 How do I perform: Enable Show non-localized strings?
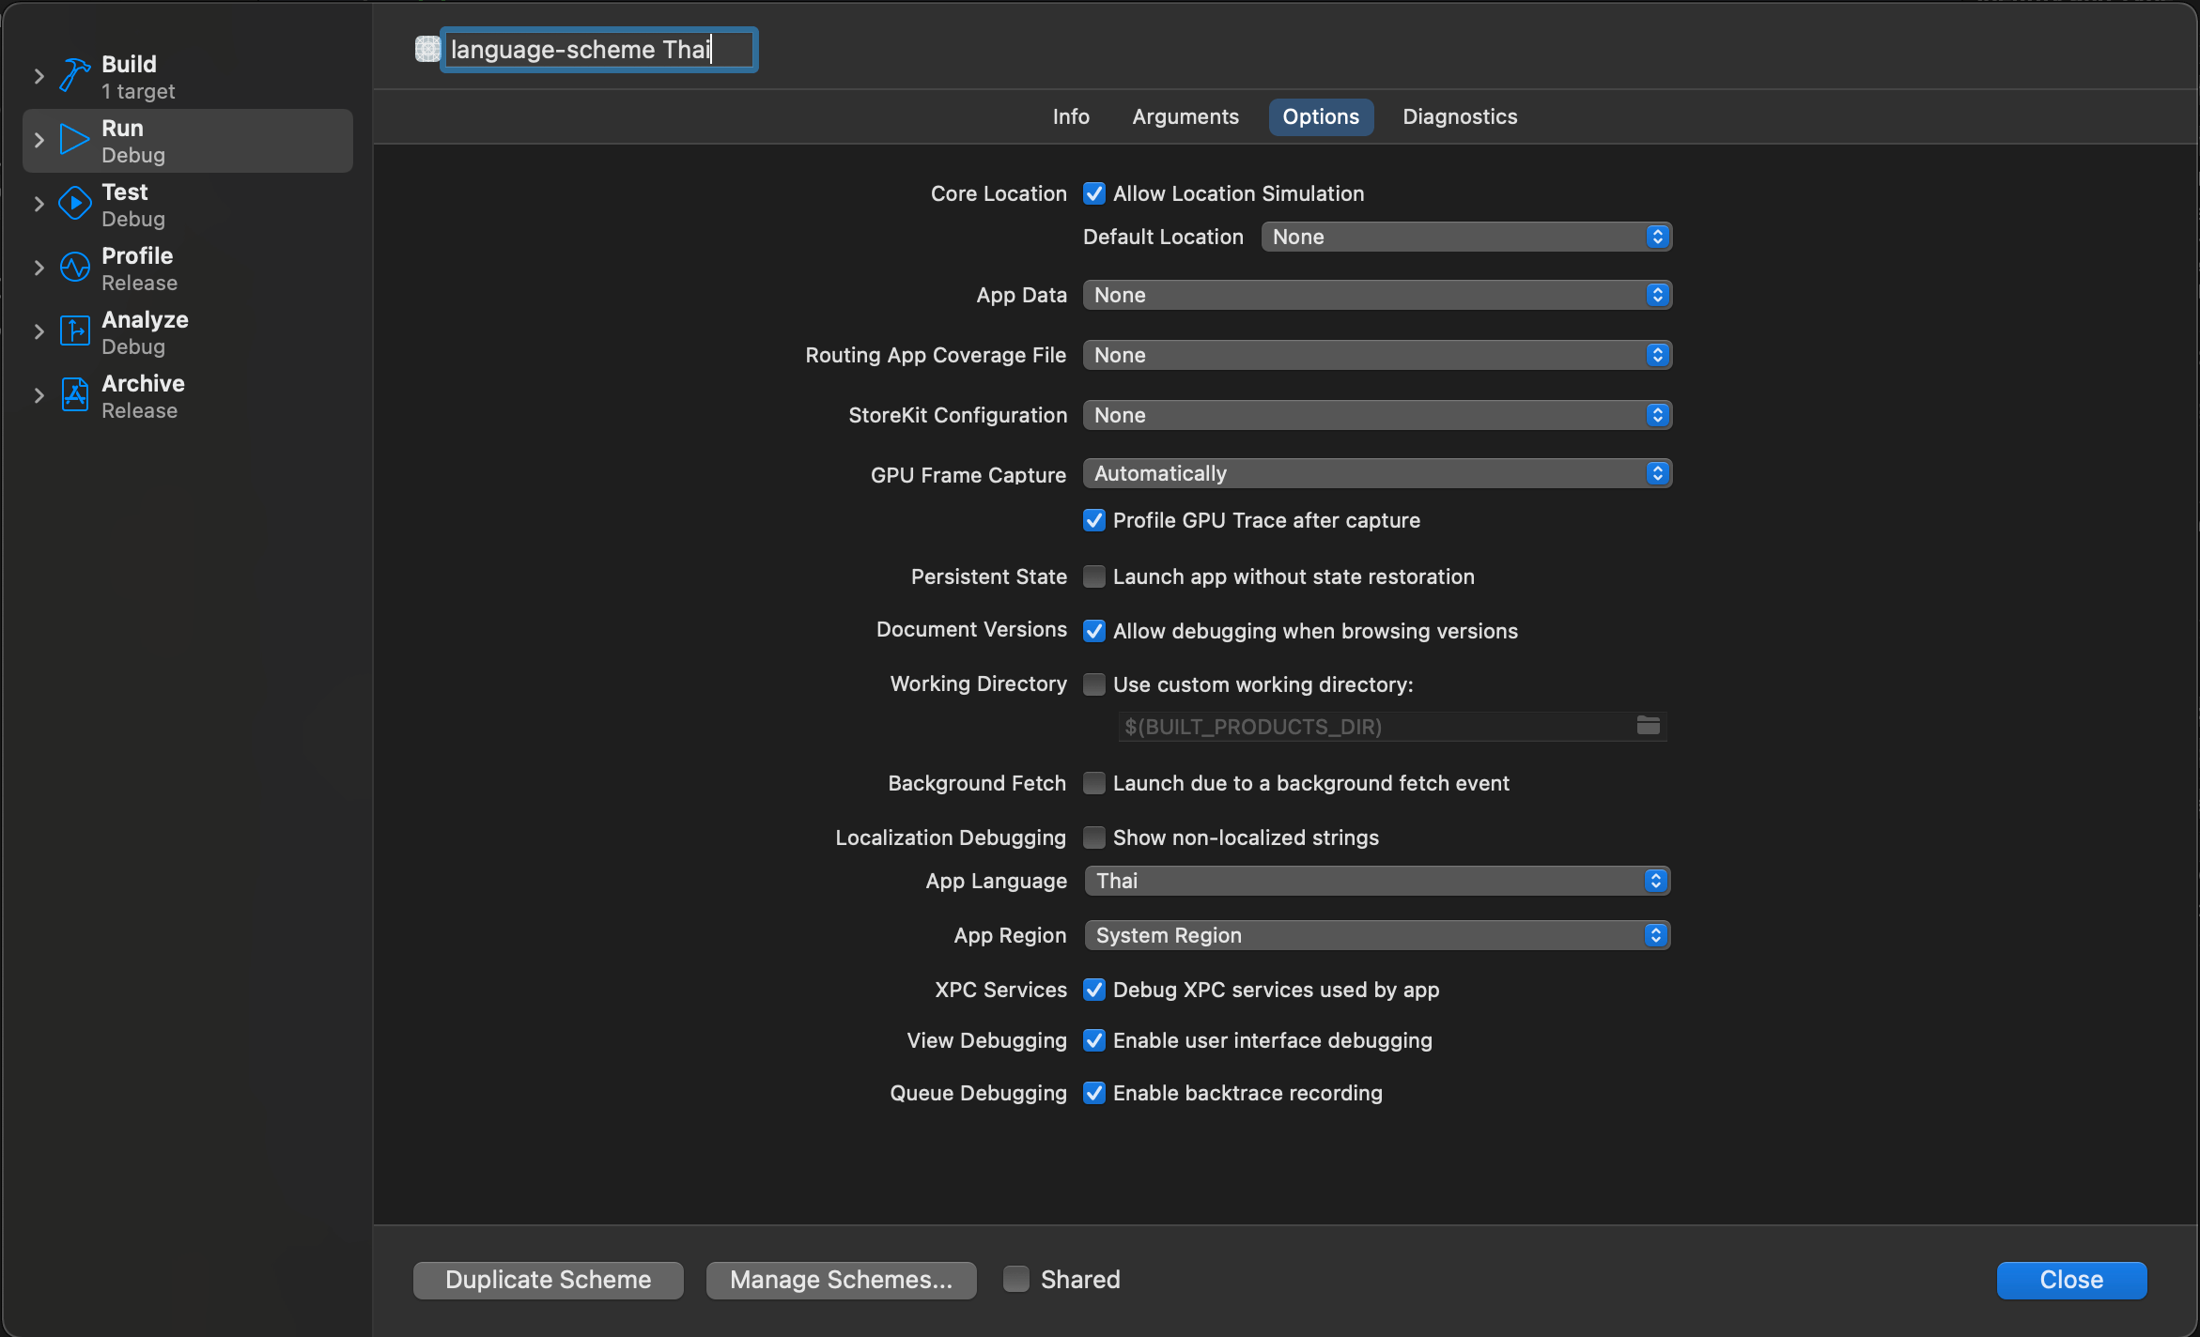coord(1093,837)
